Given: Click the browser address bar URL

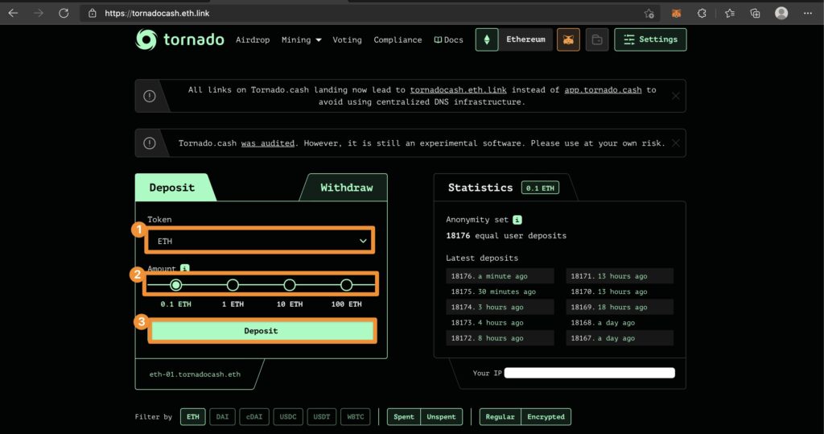Looking at the screenshot, I should pos(157,13).
